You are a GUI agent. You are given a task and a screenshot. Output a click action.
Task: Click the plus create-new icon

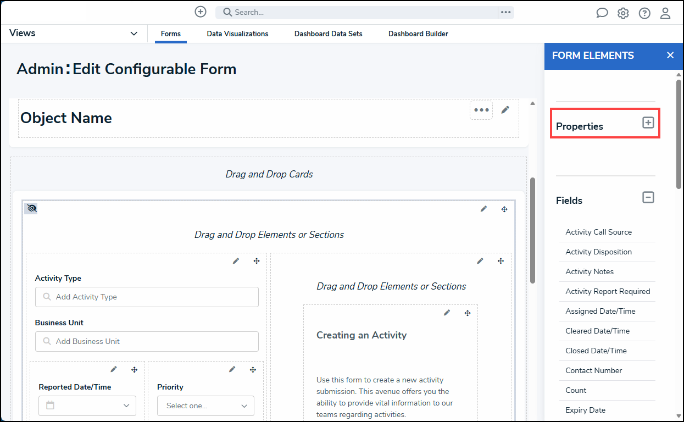pyautogui.click(x=201, y=12)
